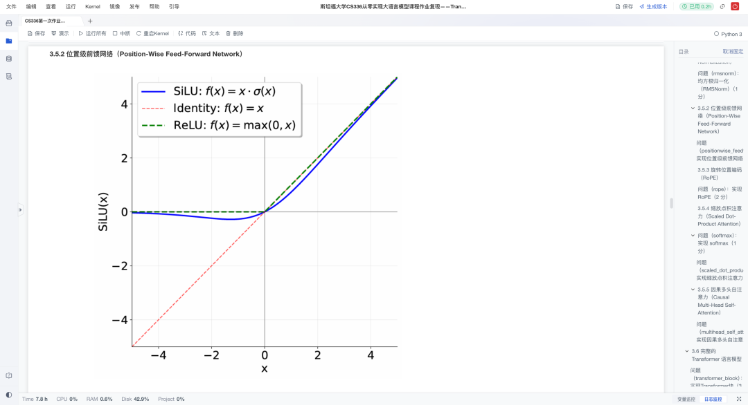Run all cells with 运行所有
748x405 pixels.
pos(93,33)
